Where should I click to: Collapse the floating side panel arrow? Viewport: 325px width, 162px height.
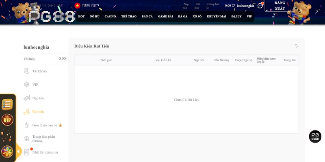pos(18,151)
